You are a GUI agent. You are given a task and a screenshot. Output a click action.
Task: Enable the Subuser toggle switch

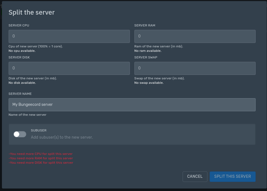pyautogui.click(x=20, y=134)
